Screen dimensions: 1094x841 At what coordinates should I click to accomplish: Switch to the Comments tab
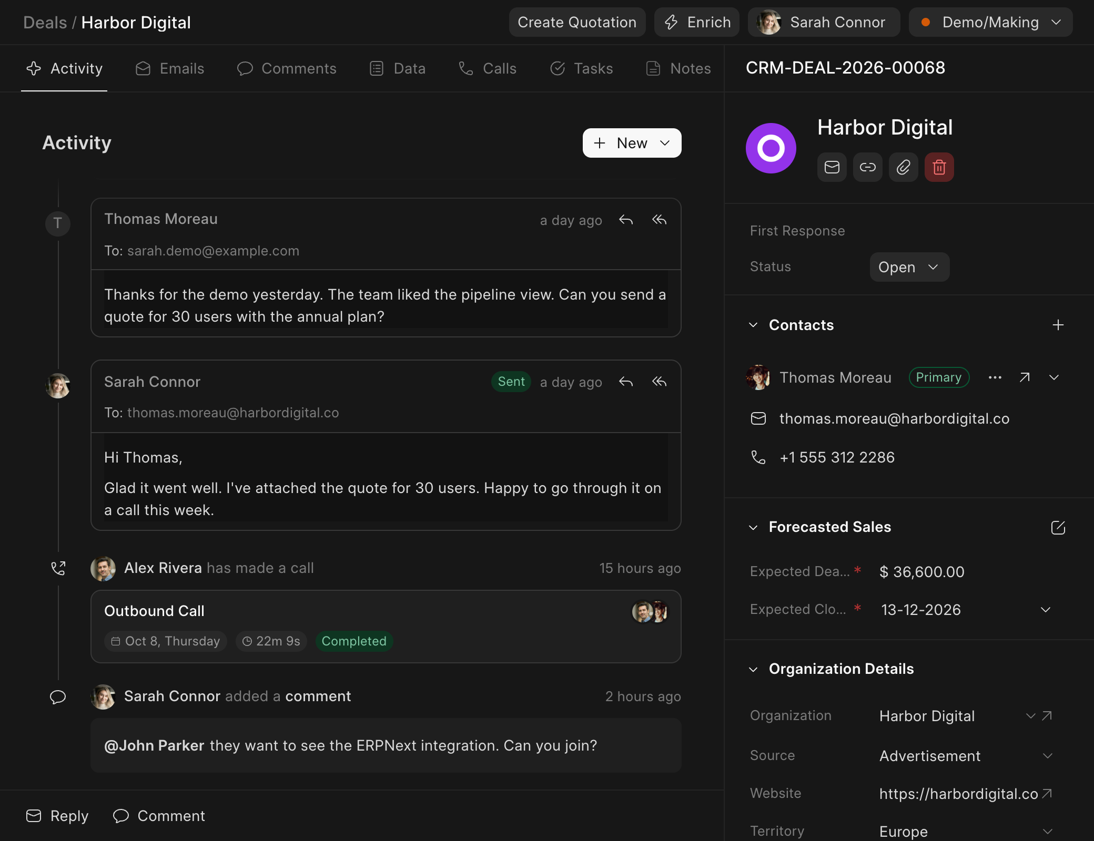click(x=286, y=68)
